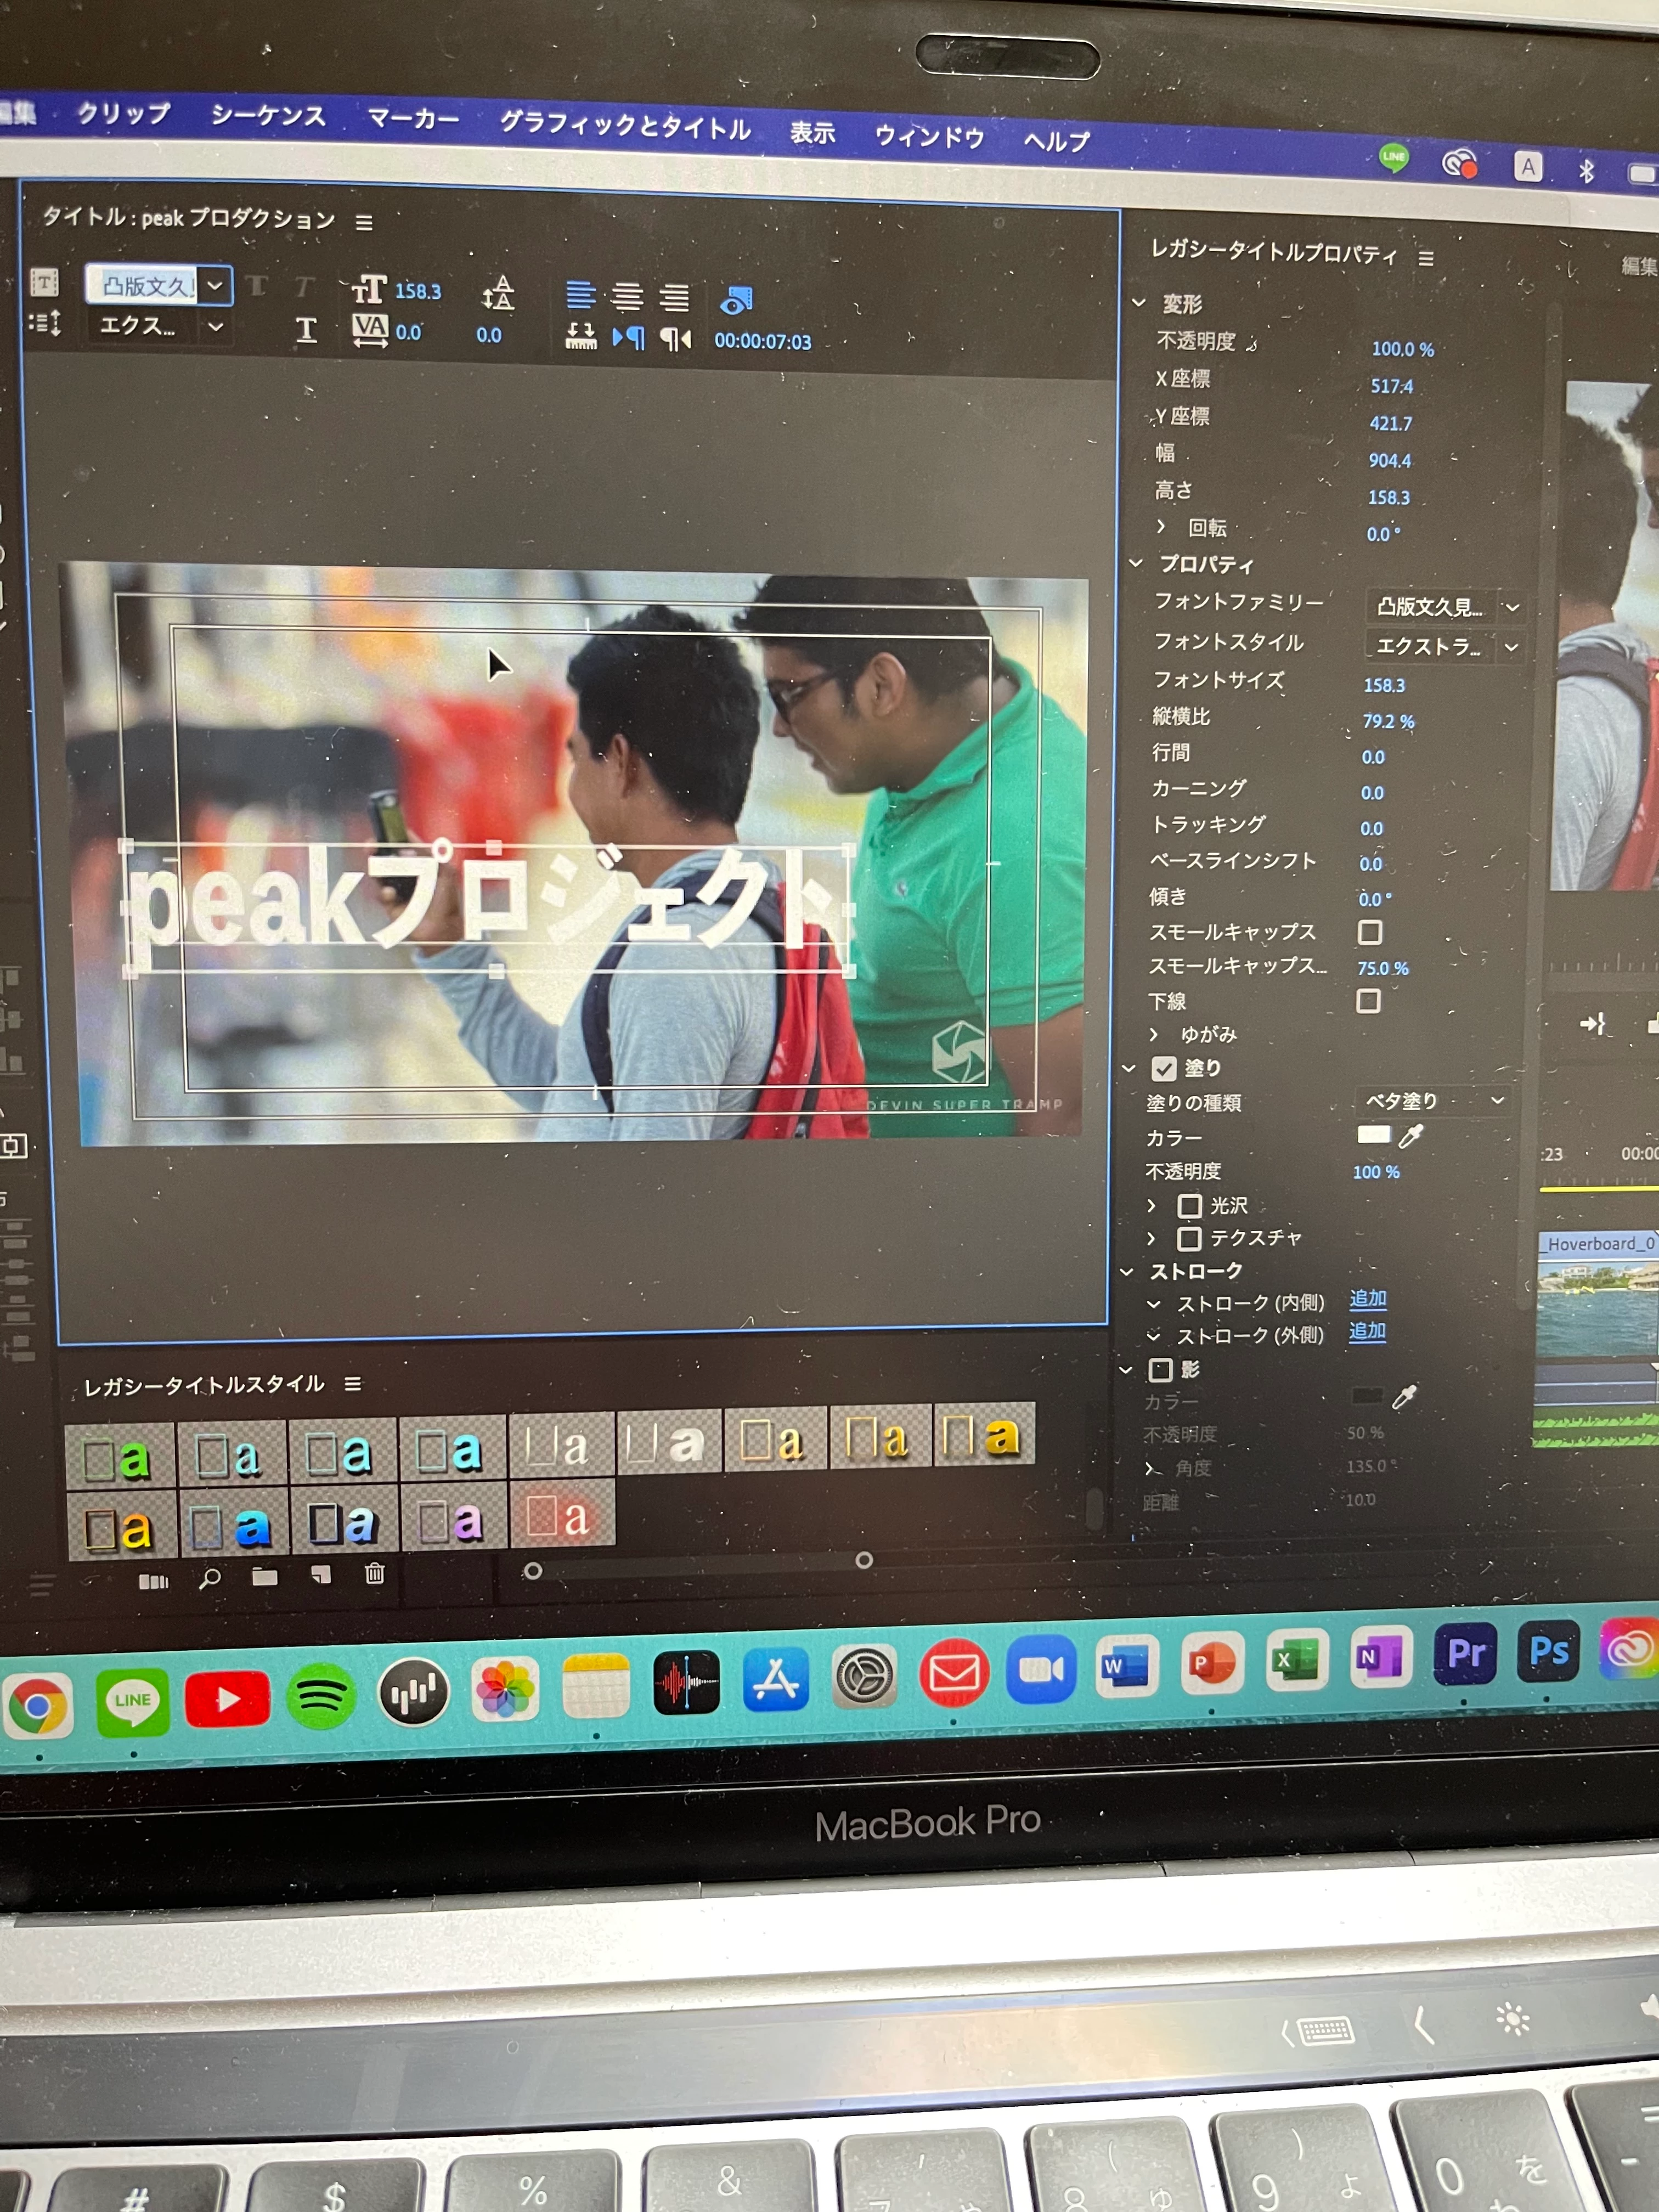
Task: Enable the 影 shadow checkbox
Action: pos(1160,1369)
